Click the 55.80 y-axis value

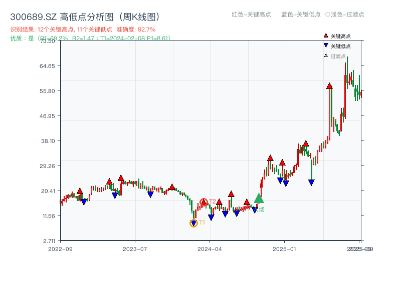click(47, 91)
